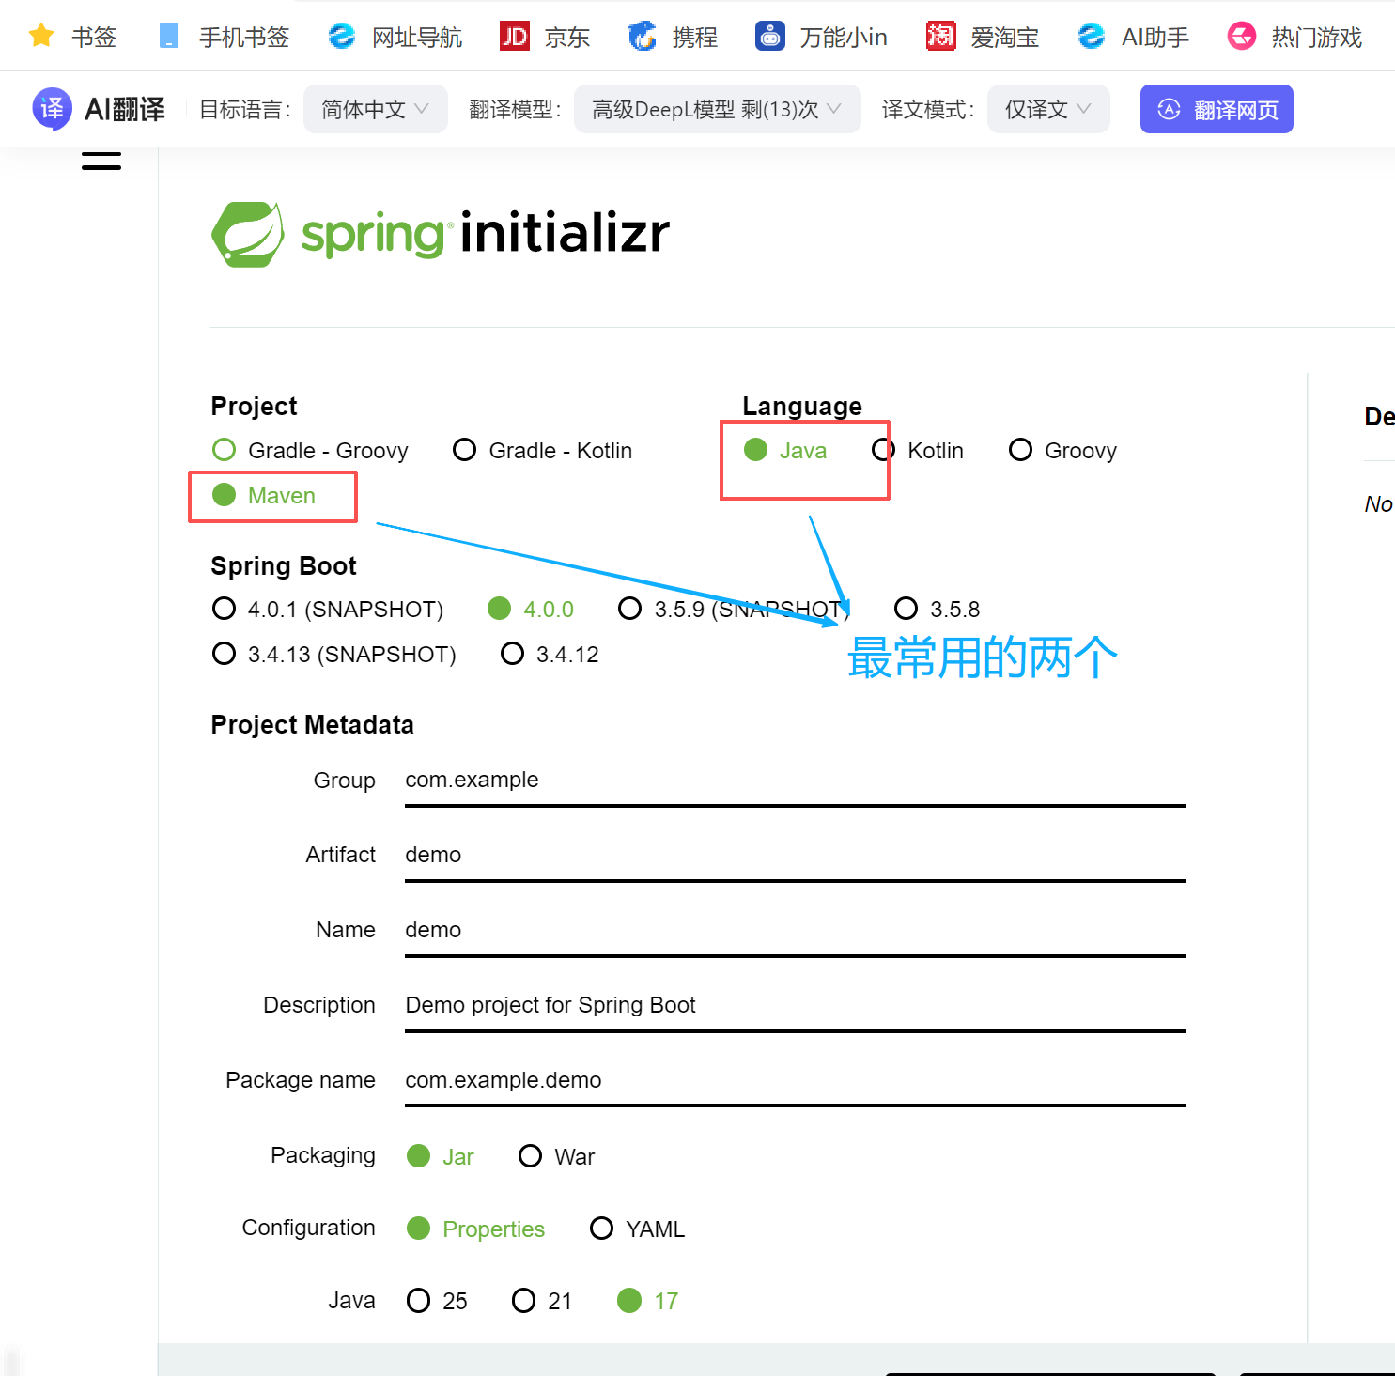Screen dimensions: 1395x1376
Task: Click the star icon beside 书签
Action: click(x=41, y=37)
